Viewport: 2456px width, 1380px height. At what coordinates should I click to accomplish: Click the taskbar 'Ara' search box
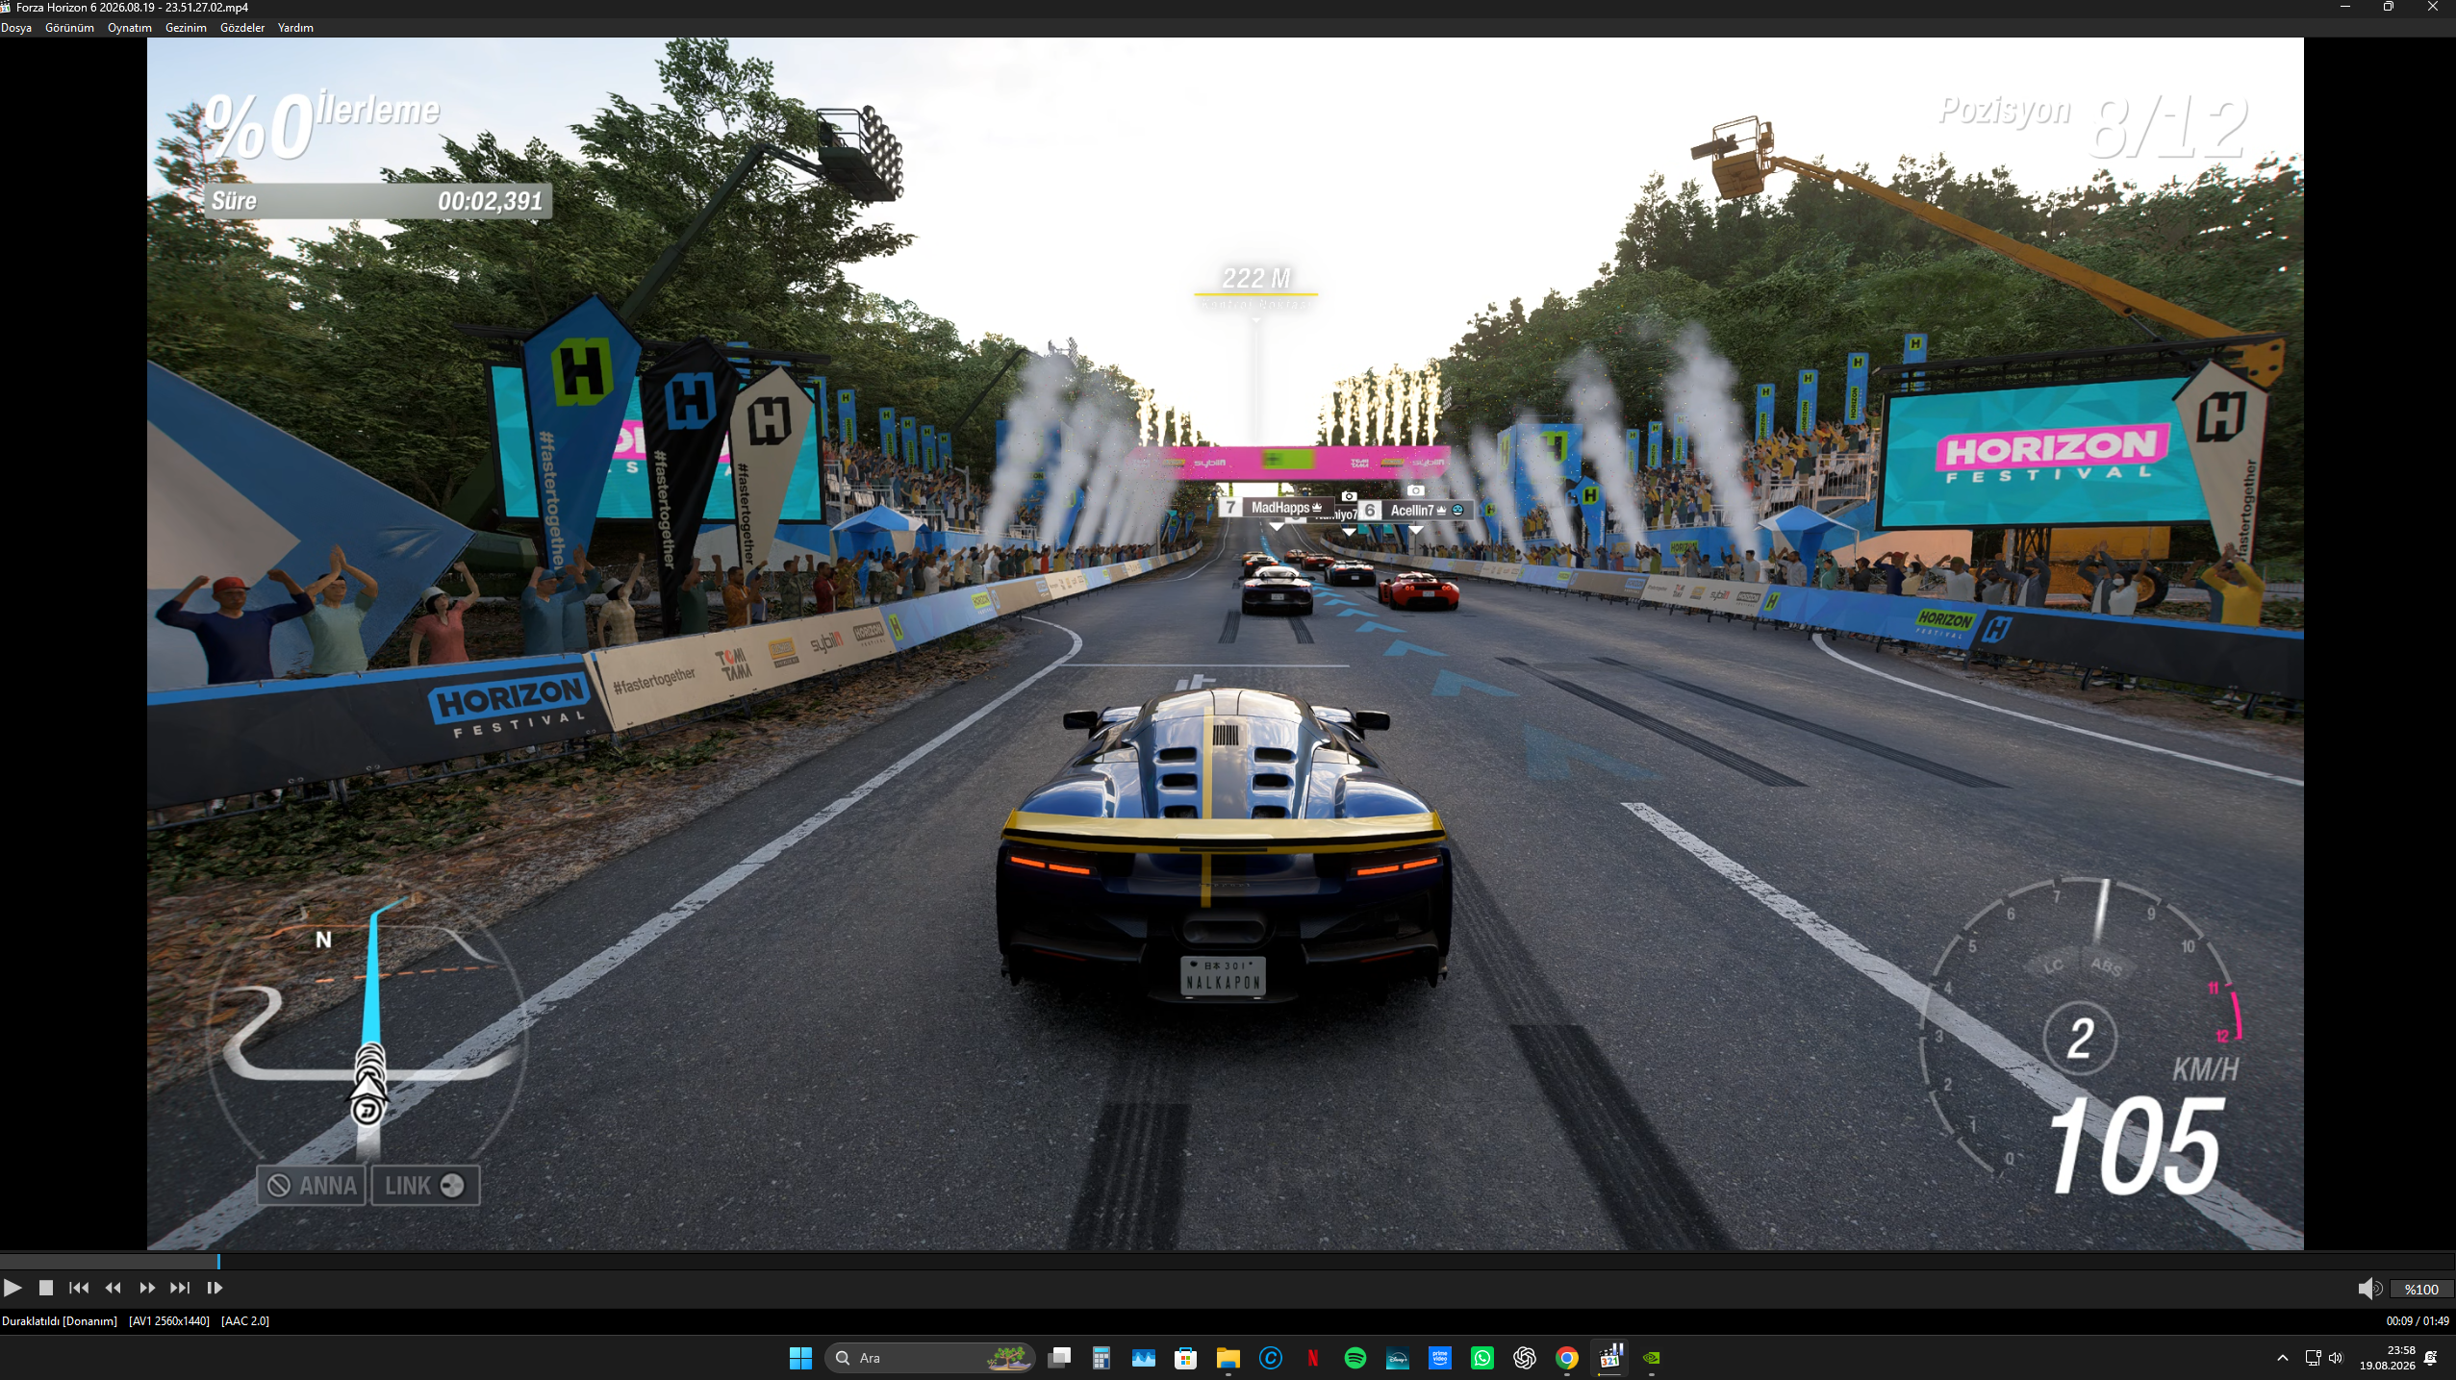[929, 1358]
